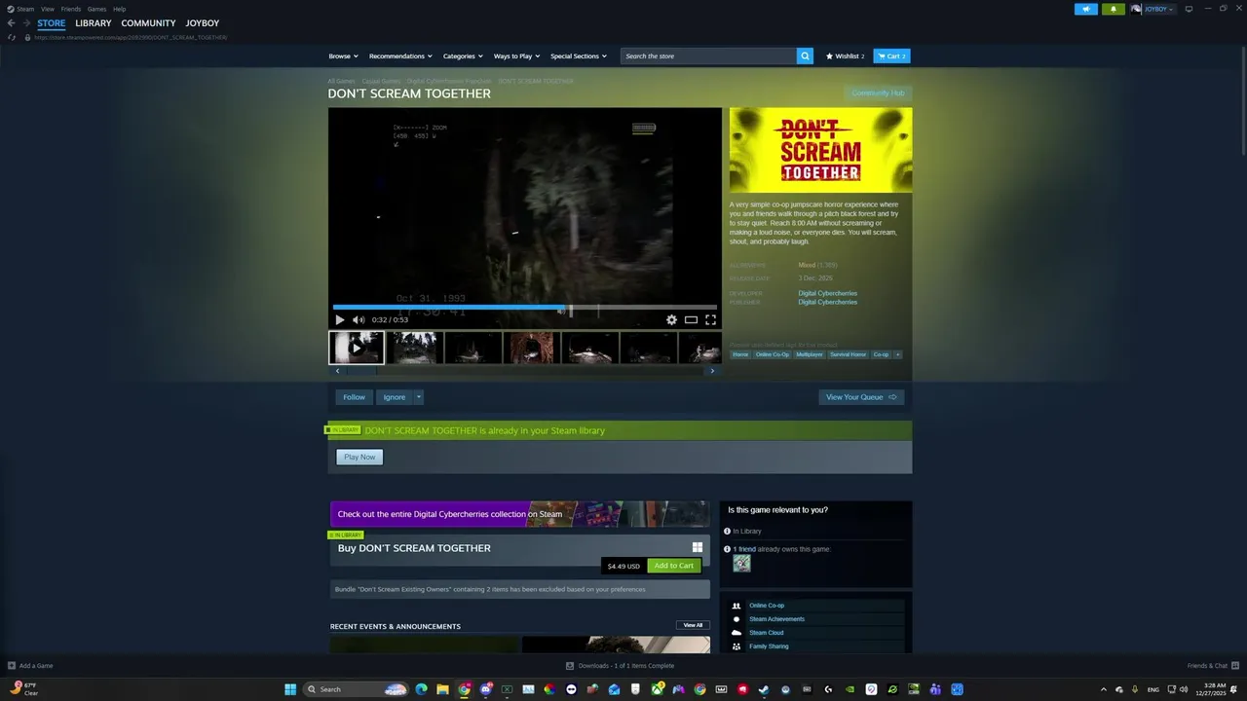This screenshot has width=1247, height=701.
Task: Select the Survival Horror tag
Action: pos(848,354)
